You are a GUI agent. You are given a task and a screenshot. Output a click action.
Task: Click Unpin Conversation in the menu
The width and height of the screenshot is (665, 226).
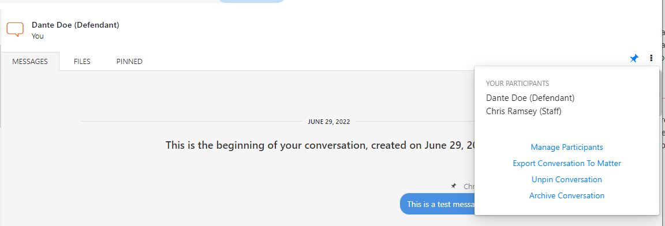point(567,179)
